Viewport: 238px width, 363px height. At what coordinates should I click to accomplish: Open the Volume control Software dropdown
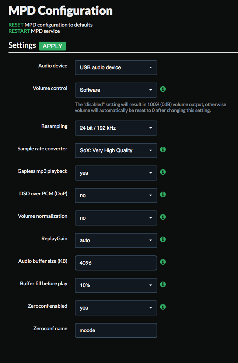click(x=116, y=90)
